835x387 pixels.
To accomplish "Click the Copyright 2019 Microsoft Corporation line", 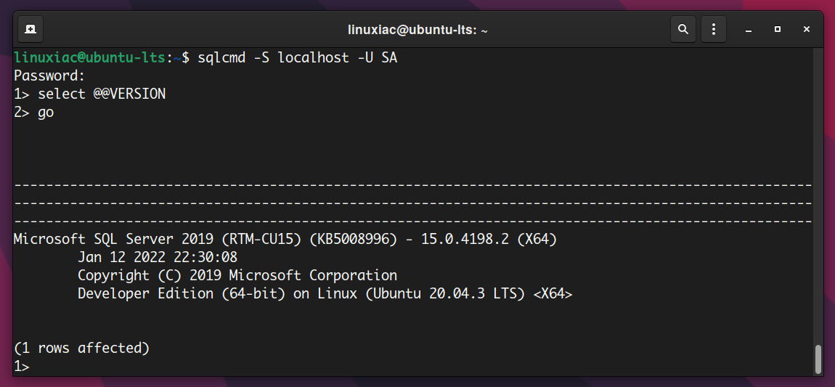I will tap(237, 276).
